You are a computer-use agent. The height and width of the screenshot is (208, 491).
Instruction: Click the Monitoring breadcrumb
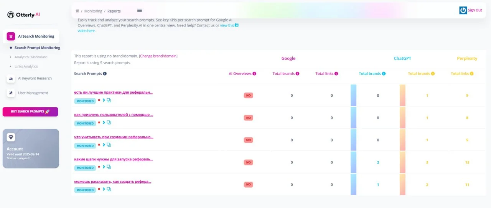(x=93, y=11)
